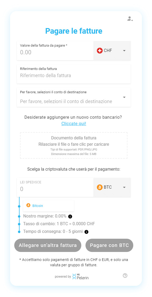Open help via the question mark icon

click(125, 276)
